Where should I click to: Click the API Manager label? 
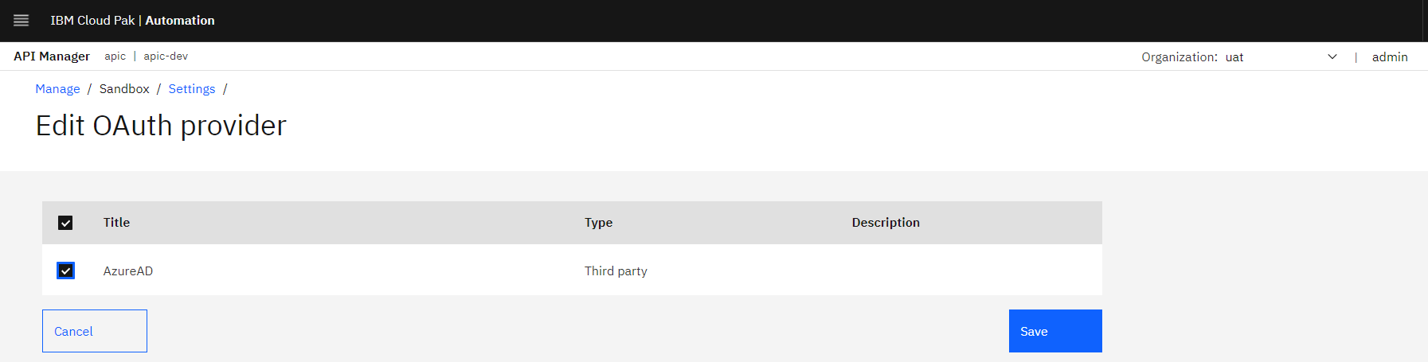[52, 56]
